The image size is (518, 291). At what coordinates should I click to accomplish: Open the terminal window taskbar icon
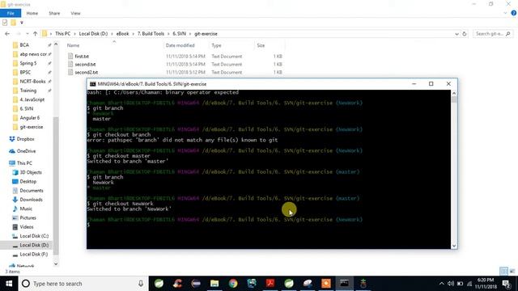pyautogui.click(x=344, y=284)
